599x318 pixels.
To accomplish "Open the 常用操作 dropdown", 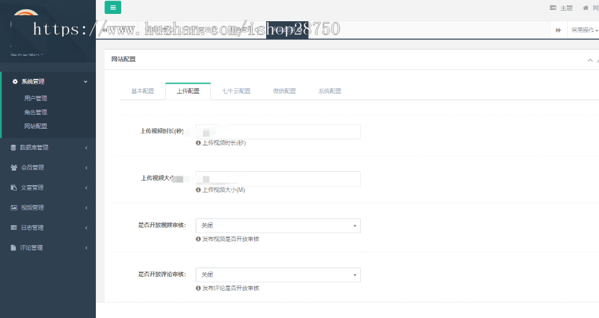I will pyautogui.click(x=584, y=30).
